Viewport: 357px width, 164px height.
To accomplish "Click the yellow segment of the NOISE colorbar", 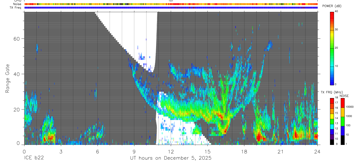I will pos(343,112).
